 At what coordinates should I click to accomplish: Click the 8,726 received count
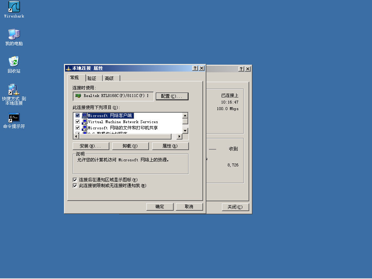[x=233, y=165]
